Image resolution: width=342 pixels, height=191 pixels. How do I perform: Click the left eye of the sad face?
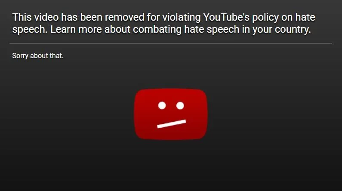[x=162, y=105]
